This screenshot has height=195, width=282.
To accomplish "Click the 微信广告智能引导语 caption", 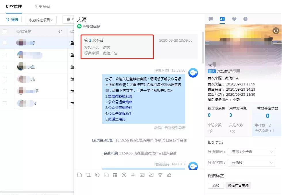I will (169, 128).
